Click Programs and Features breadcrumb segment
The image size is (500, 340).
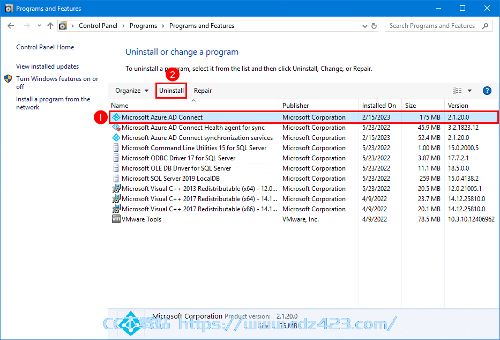pos(202,26)
